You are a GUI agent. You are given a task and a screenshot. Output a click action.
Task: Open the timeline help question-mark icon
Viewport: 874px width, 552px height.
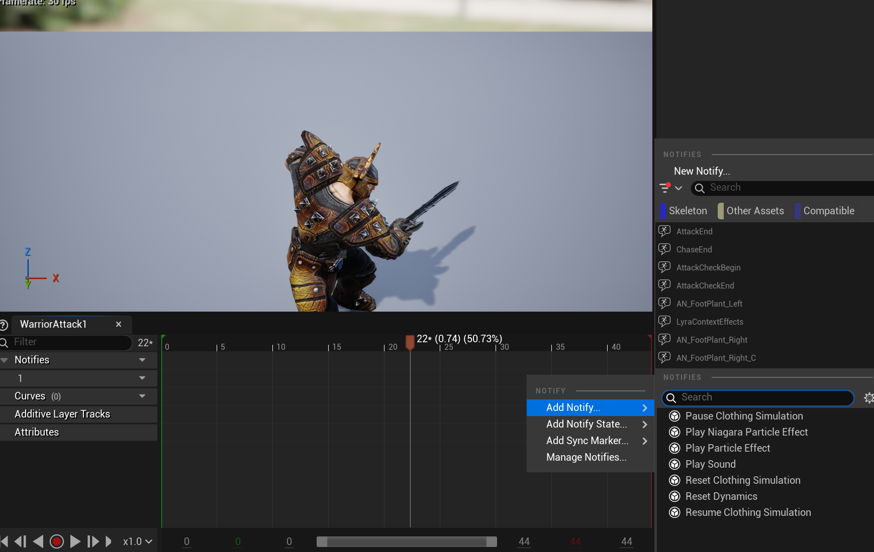4,325
